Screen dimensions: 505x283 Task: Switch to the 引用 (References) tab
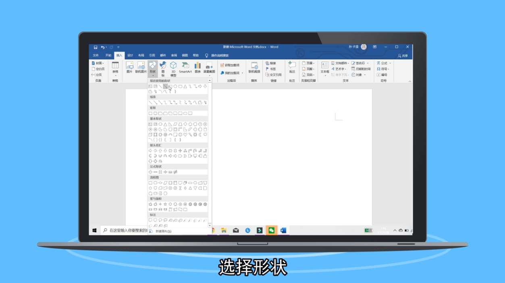152,56
